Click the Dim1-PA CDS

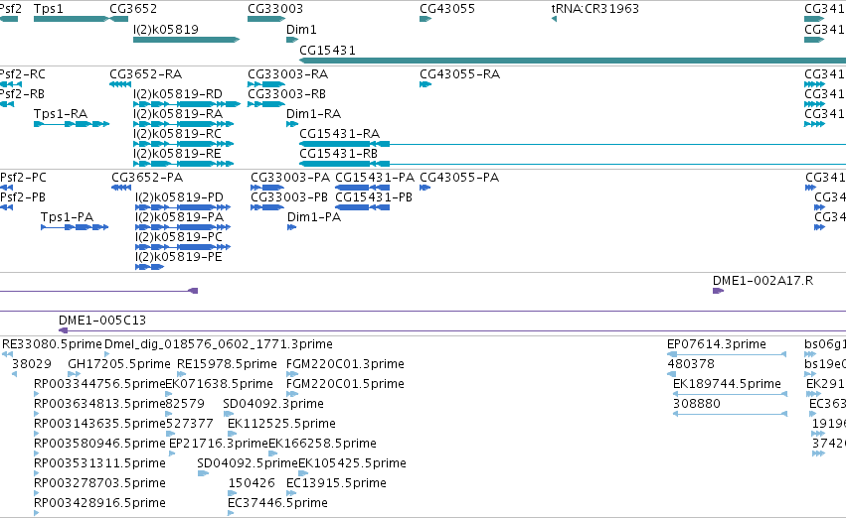(291, 227)
